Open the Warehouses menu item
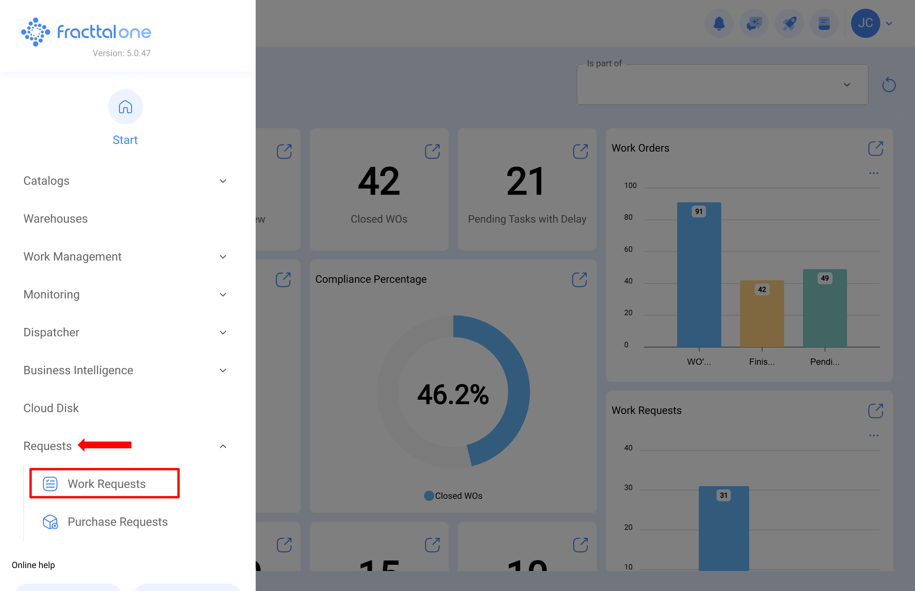The width and height of the screenshot is (915, 591). coord(55,219)
